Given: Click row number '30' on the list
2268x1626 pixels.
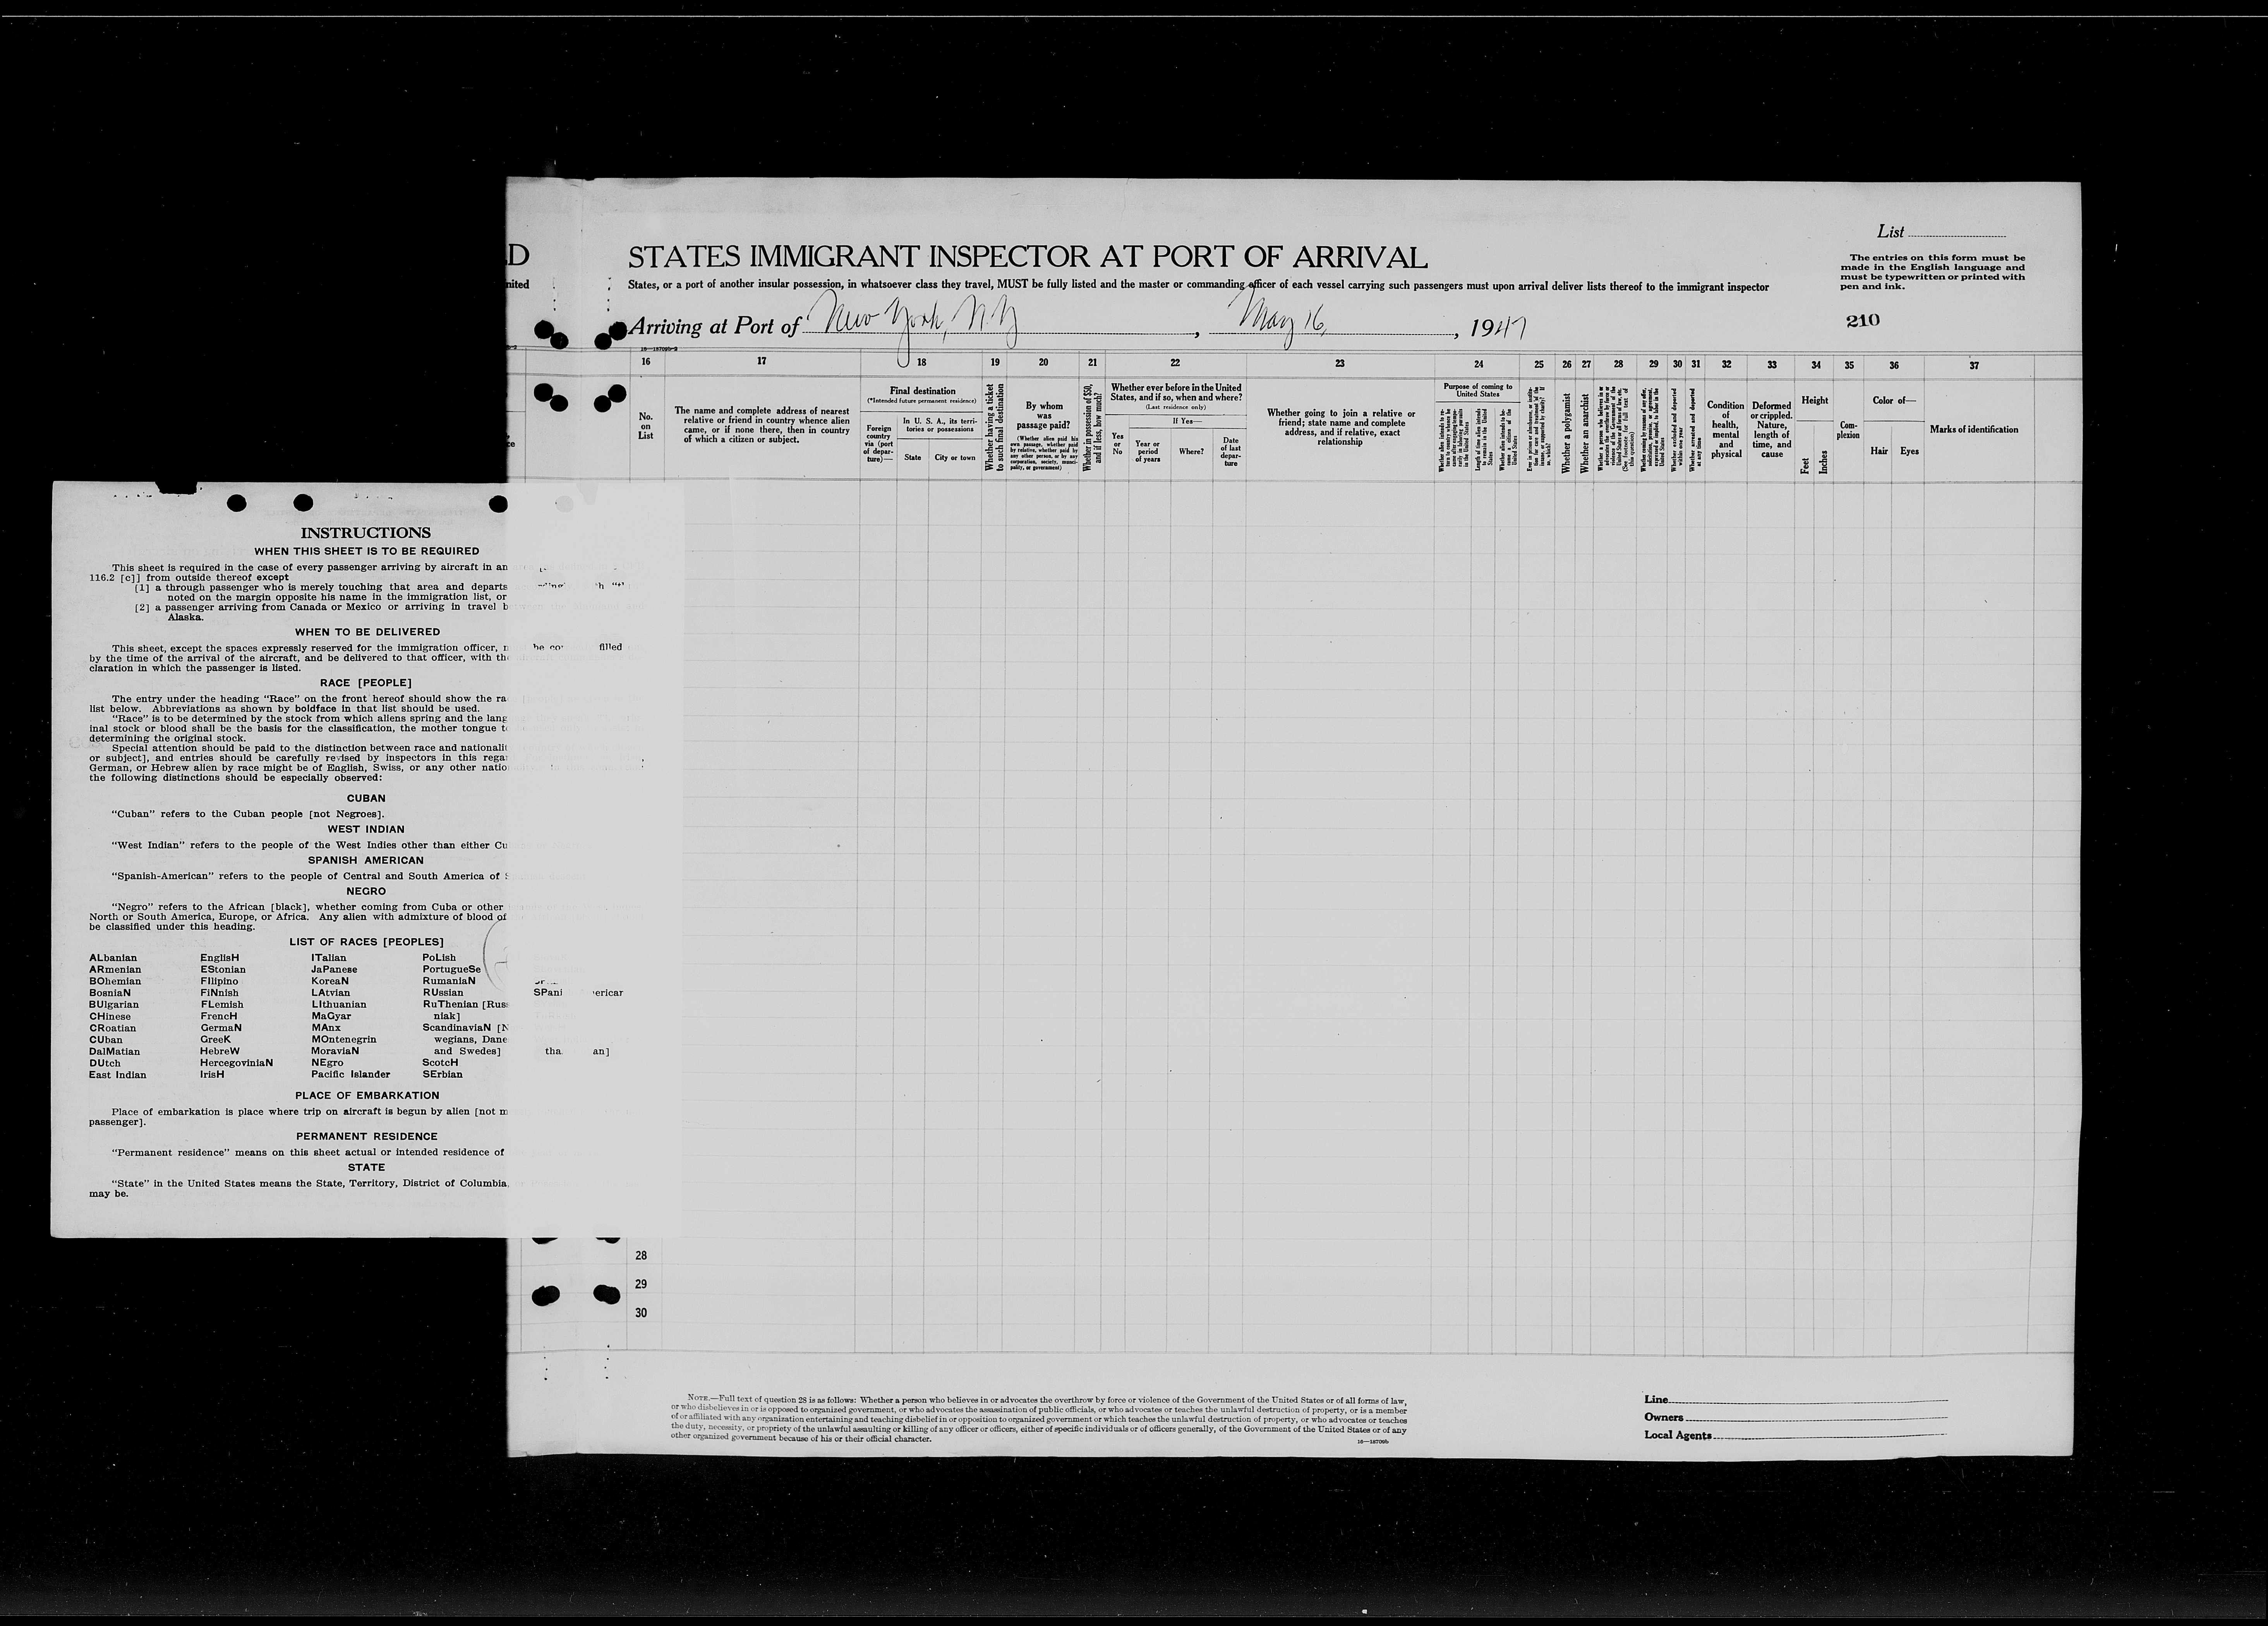Looking at the screenshot, I should coord(641,1313).
